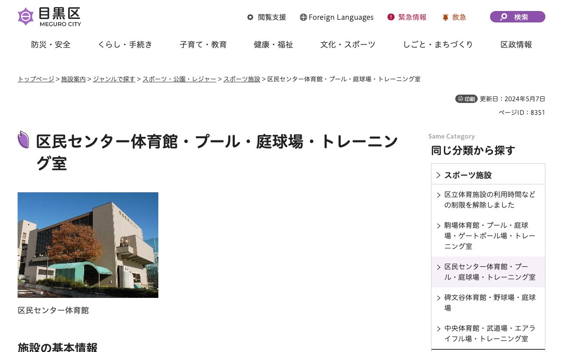Go to 施設案内 breadcrumb
563x352 pixels.
(73, 79)
